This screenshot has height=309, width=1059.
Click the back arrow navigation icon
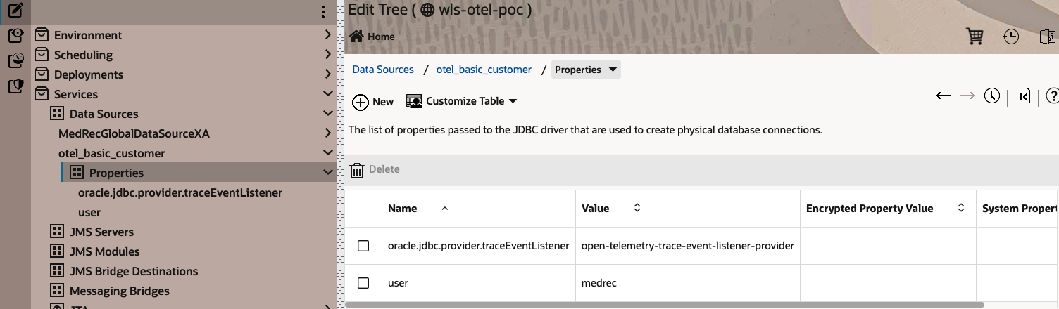click(944, 96)
